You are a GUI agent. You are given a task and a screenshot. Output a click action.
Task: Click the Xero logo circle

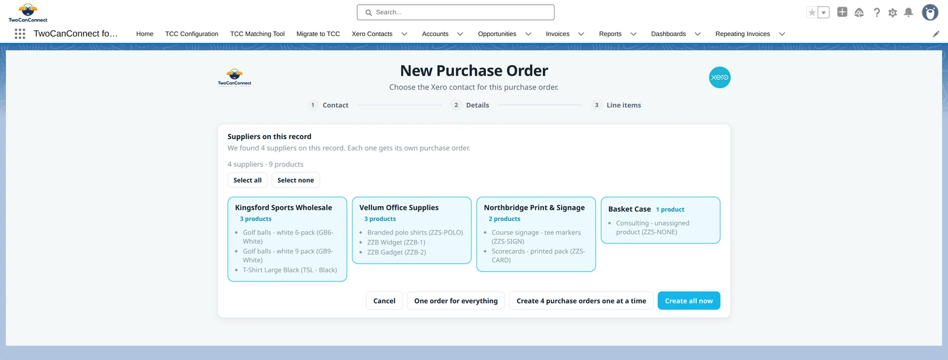pos(720,78)
